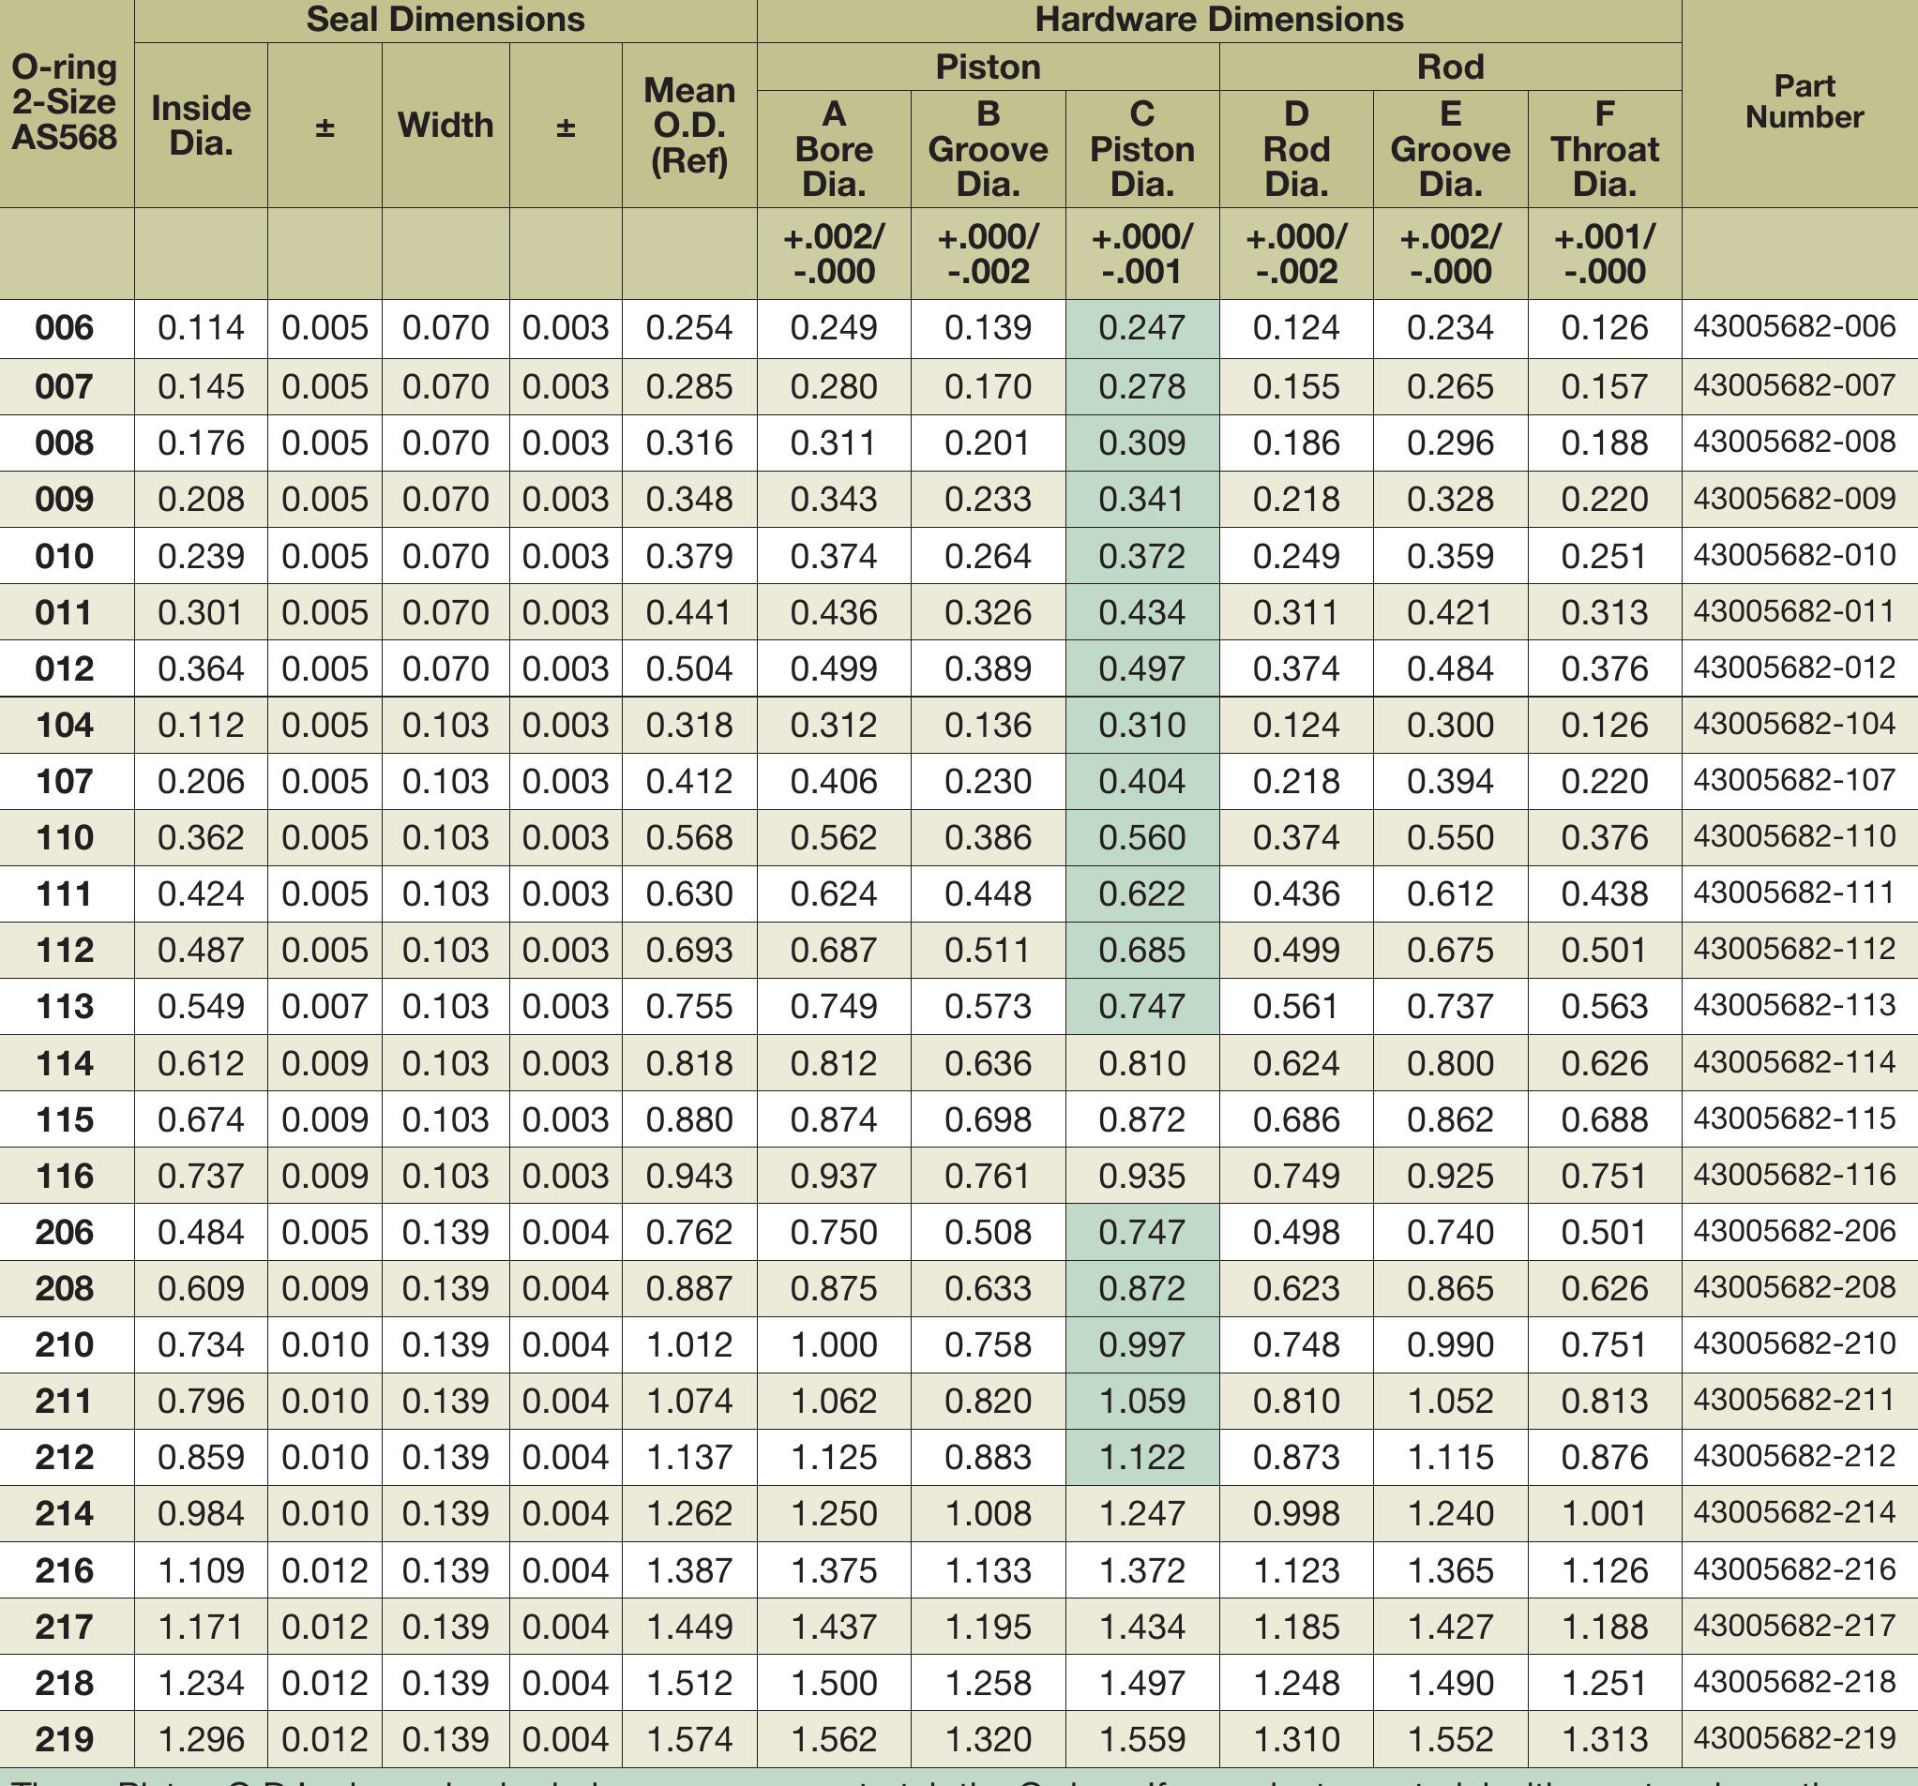
Task: Click part number 43005682-006
Action: [x=1794, y=327]
